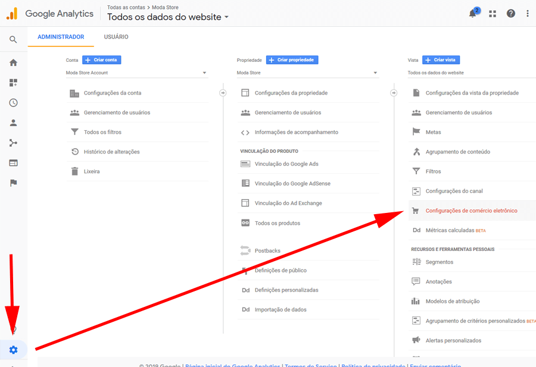Image resolution: width=536 pixels, height=367 pixels.
Task: Click speech bubble icon beside Anotações
Action: [x=416, y=281]
